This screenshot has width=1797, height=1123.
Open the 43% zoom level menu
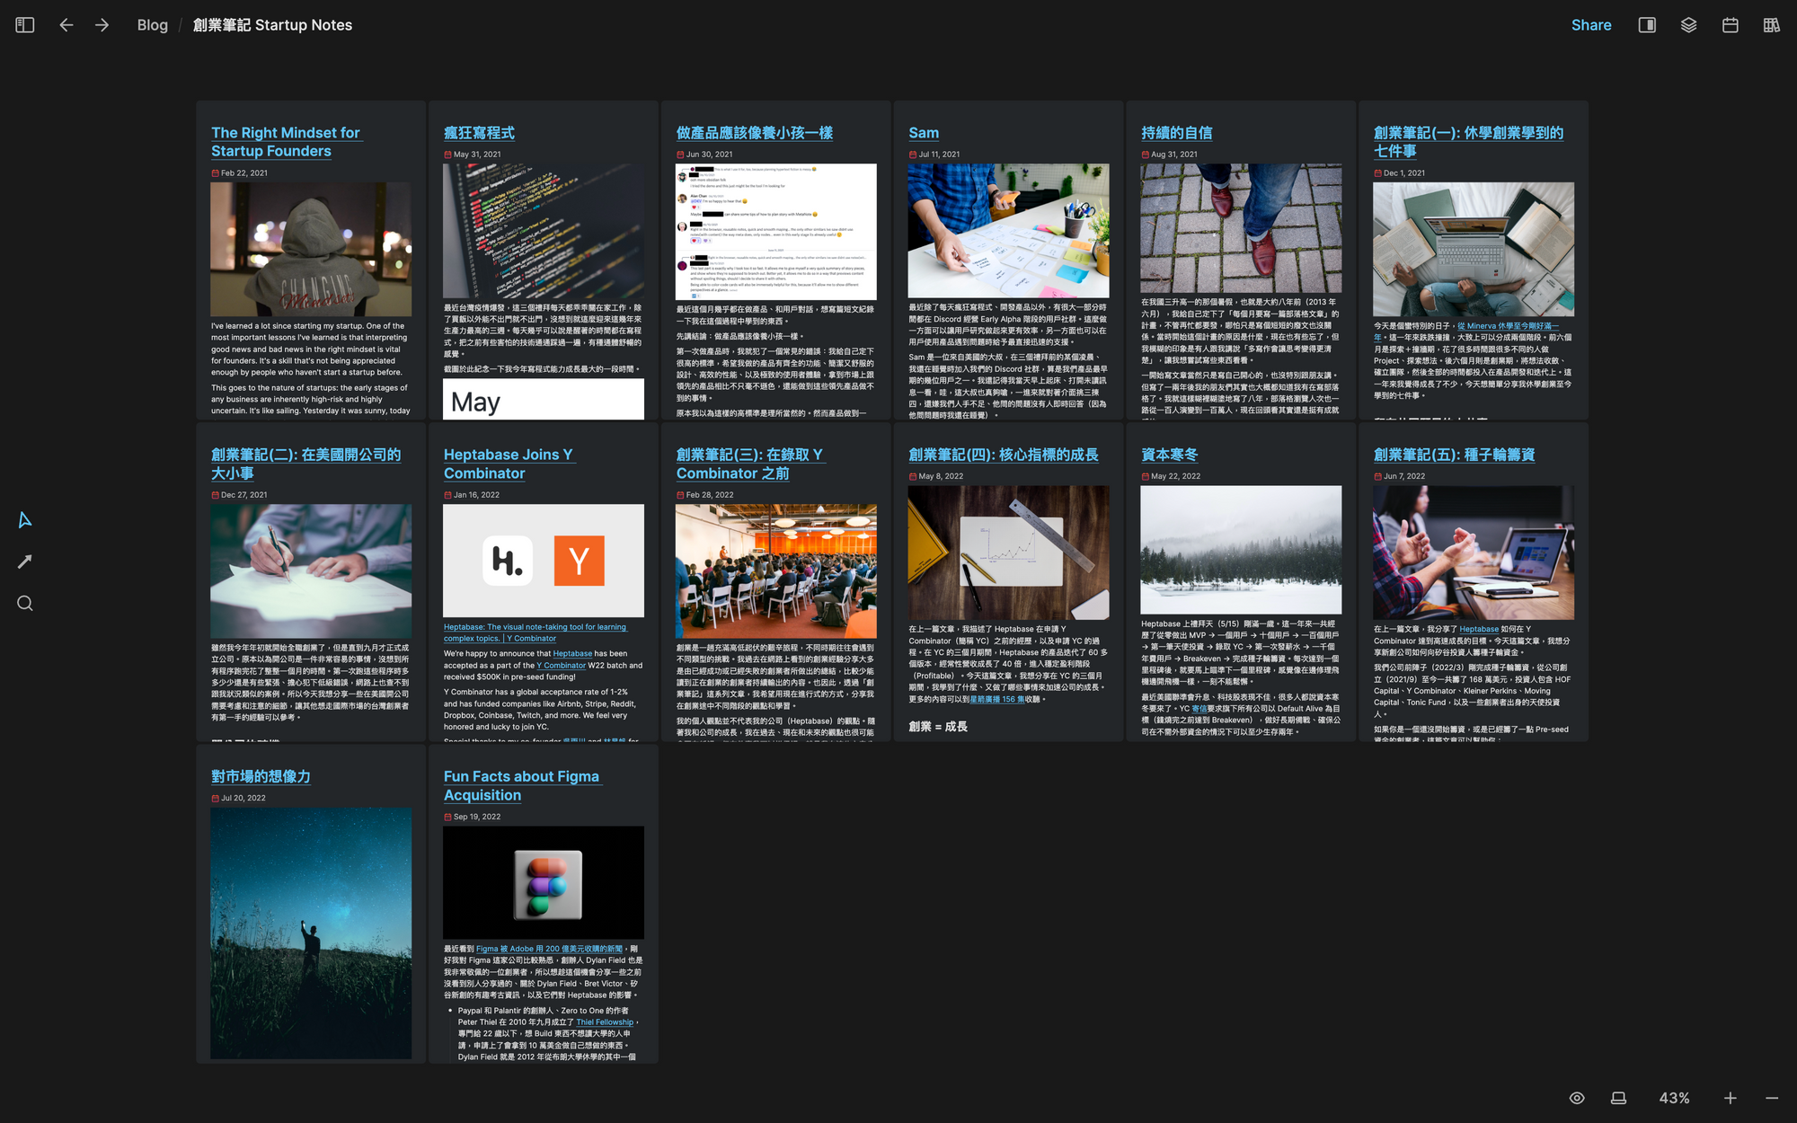click(x=1674, y=1098)
